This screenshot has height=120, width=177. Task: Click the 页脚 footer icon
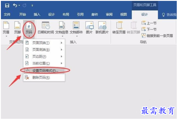point(17,25)
